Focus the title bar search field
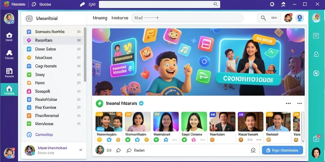Viewport: 325px width, 162px height. (x=159, y=4)
